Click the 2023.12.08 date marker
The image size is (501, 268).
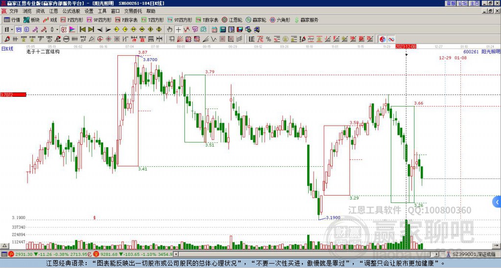[406, 46]
